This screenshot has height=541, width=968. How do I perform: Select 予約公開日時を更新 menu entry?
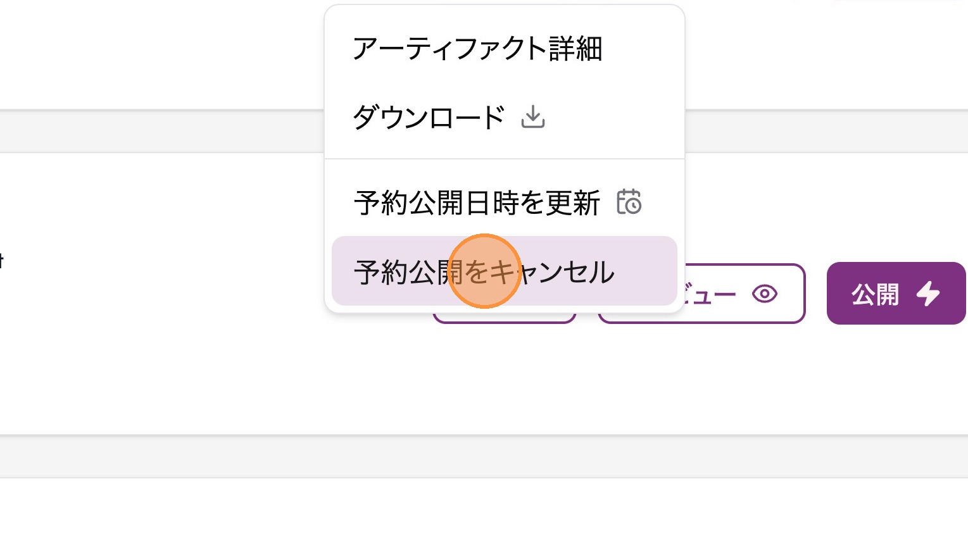pyautogui.click(x=476, y=203)
